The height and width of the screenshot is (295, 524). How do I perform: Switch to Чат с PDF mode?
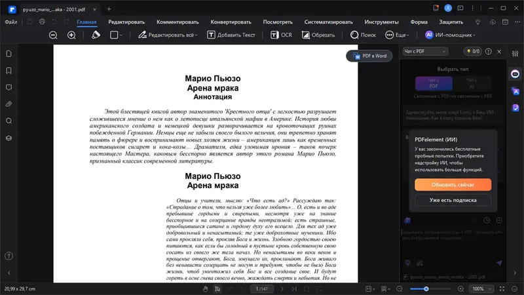434,83
